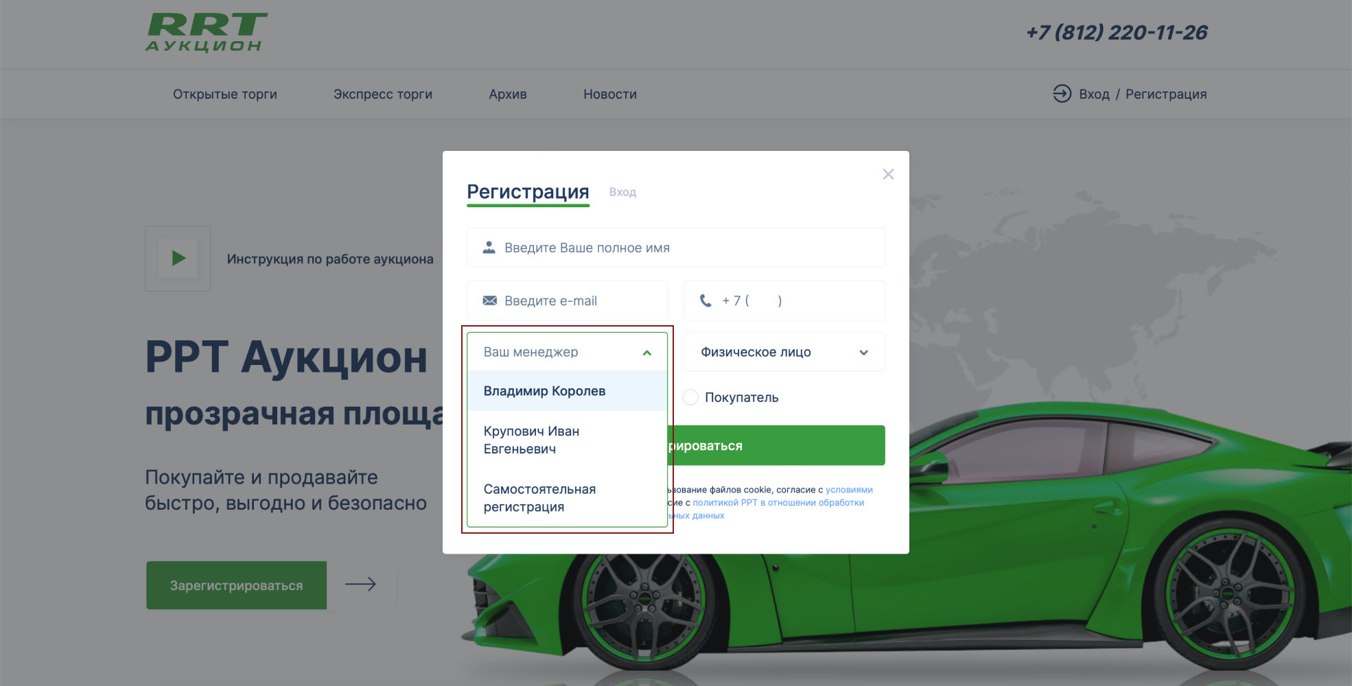Viewport: 1352px width, 686px height.
Task: Switch to the Вход tab
Action: 622,192
